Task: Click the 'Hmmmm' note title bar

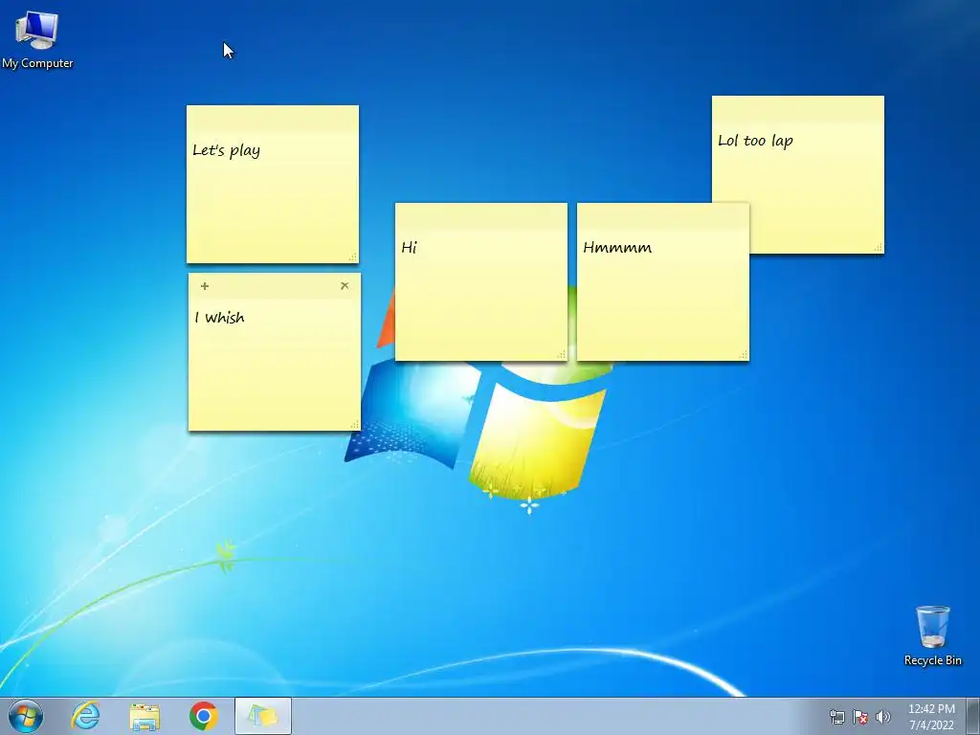Action: [x=663, y=215]
